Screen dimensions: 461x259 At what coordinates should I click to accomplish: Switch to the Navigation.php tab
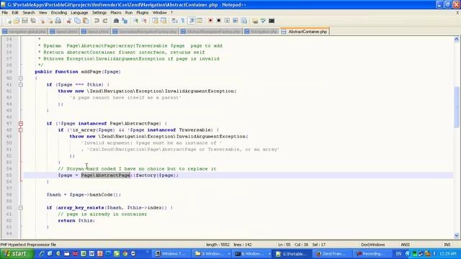click(x=261, y=32)
